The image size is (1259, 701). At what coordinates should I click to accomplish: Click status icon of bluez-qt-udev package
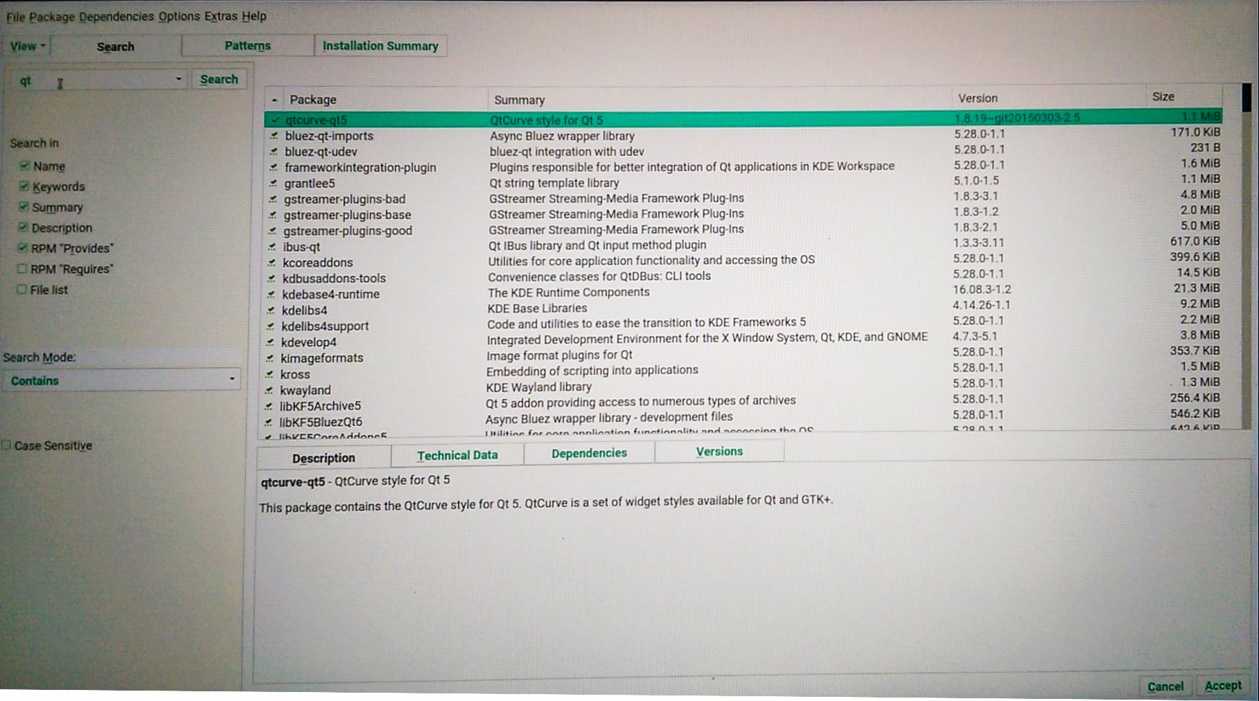coord(274,152)
